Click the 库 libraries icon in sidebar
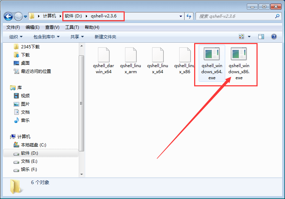This screenshot has width=285, height=199. click(x=13, y=88)
